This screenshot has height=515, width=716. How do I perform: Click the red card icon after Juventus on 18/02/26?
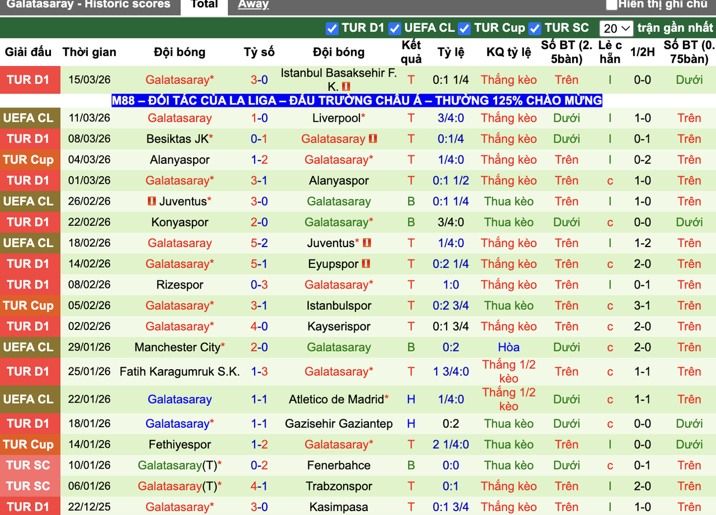367,243
